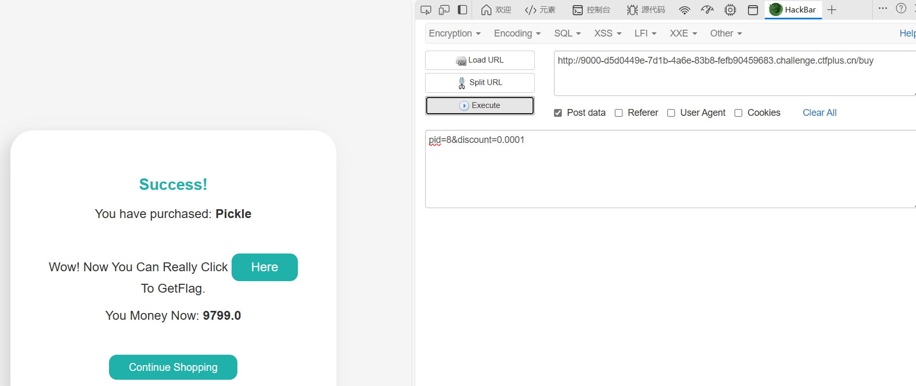Open the Memory chip icon
Viewport: 916px width, 386px height.
(x=730, y=10)
